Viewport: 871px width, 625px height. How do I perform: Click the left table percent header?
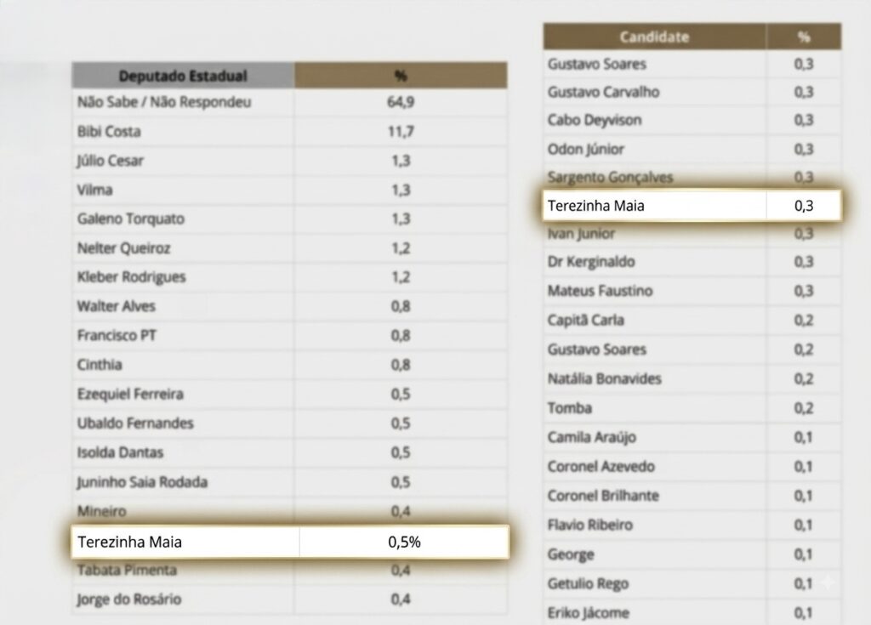pyautogui.click(x=401, y=76)
